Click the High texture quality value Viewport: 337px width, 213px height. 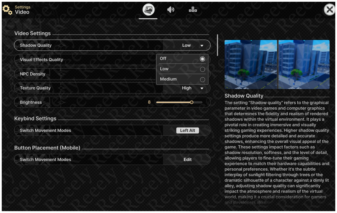pos(187,88)
